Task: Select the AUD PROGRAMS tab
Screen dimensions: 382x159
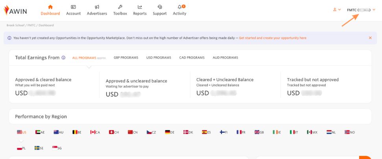Action: coord(225,58)
